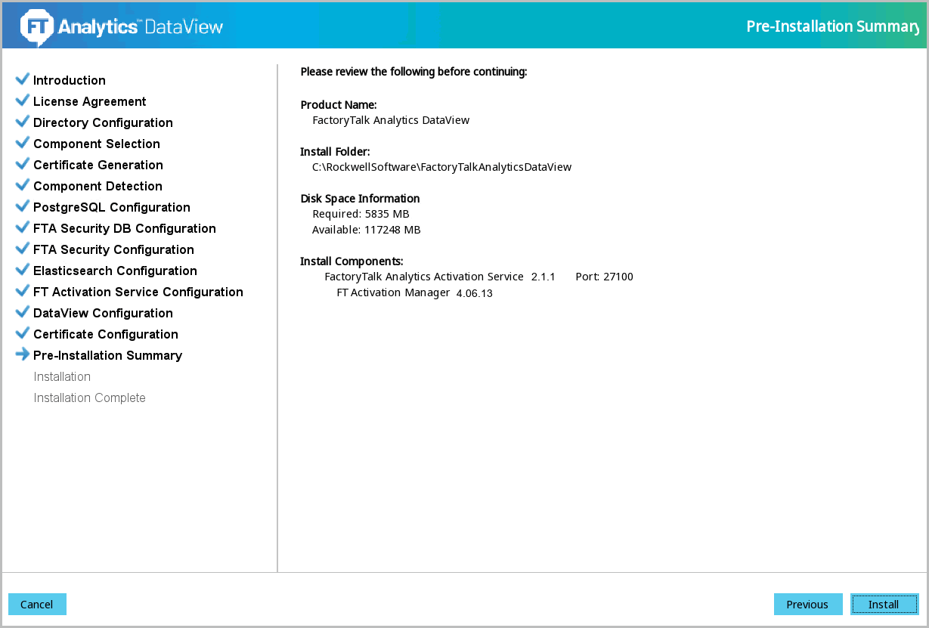
Task: Select the Certificate Generation step
Action: pos(98,165)
